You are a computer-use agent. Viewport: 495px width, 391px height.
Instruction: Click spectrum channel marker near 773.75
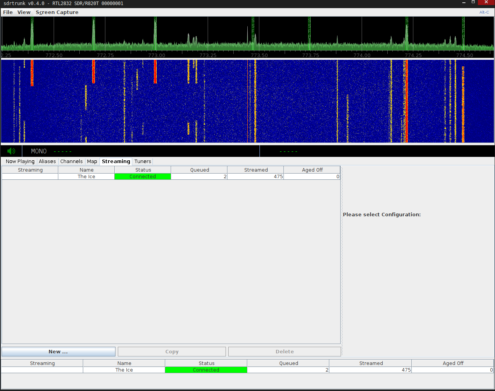tap(310, 34)
